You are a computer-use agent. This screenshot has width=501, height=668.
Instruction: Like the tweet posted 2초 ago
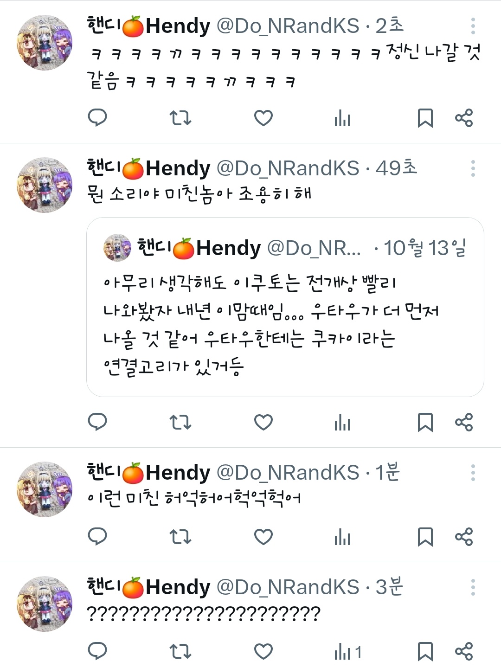click(x=263, y=118)
